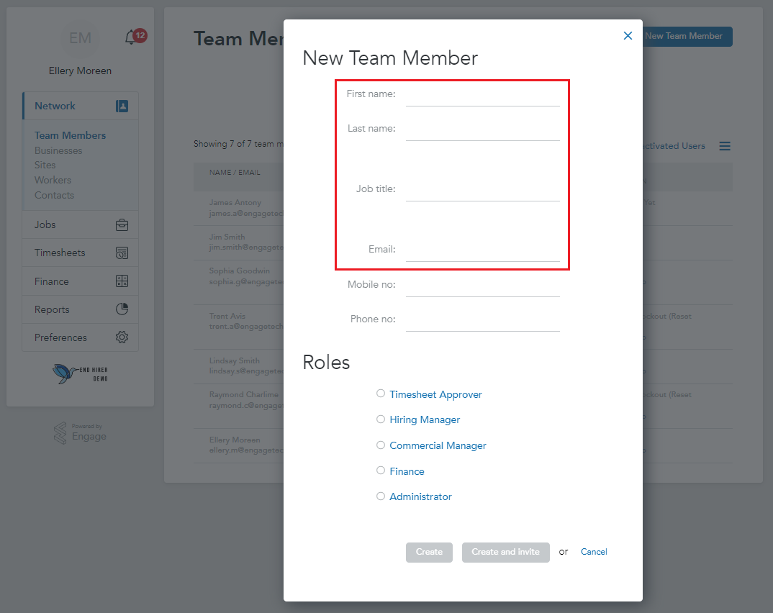
Task: Click the Deactivated Users filter text
Action: [x=674, y=146]
